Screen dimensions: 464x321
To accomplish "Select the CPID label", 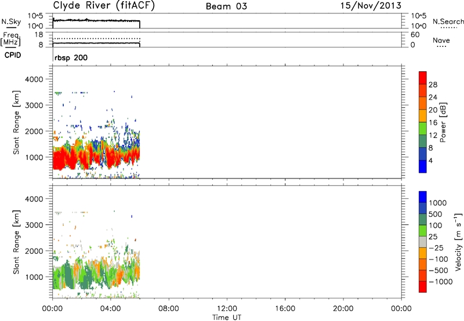I will (13, 55).
